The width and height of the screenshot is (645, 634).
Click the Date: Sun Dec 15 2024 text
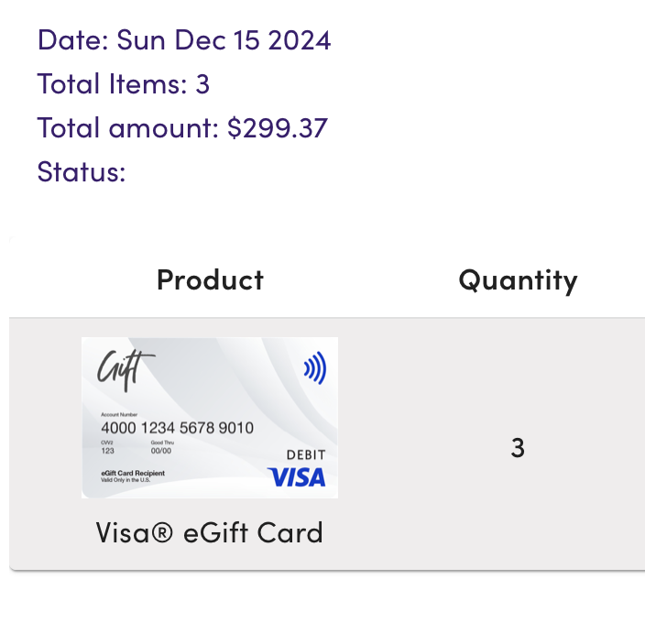[x=184, y=40]
